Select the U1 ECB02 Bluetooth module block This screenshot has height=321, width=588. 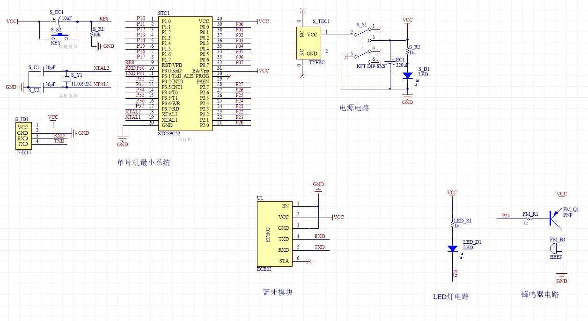pyautogui.click(x=274, y=233)
